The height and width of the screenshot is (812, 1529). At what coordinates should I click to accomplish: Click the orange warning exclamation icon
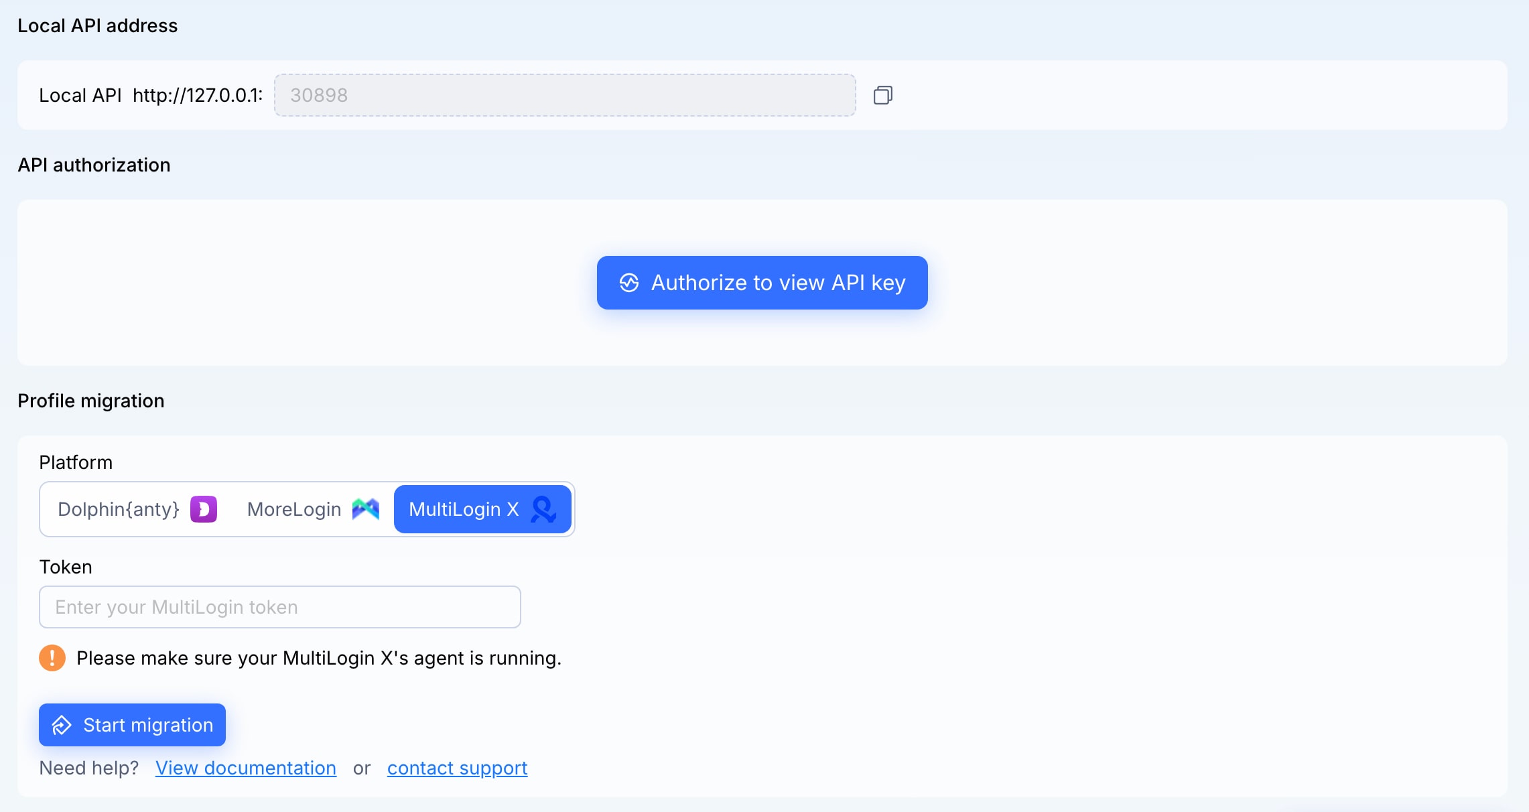tap(52, 658)
